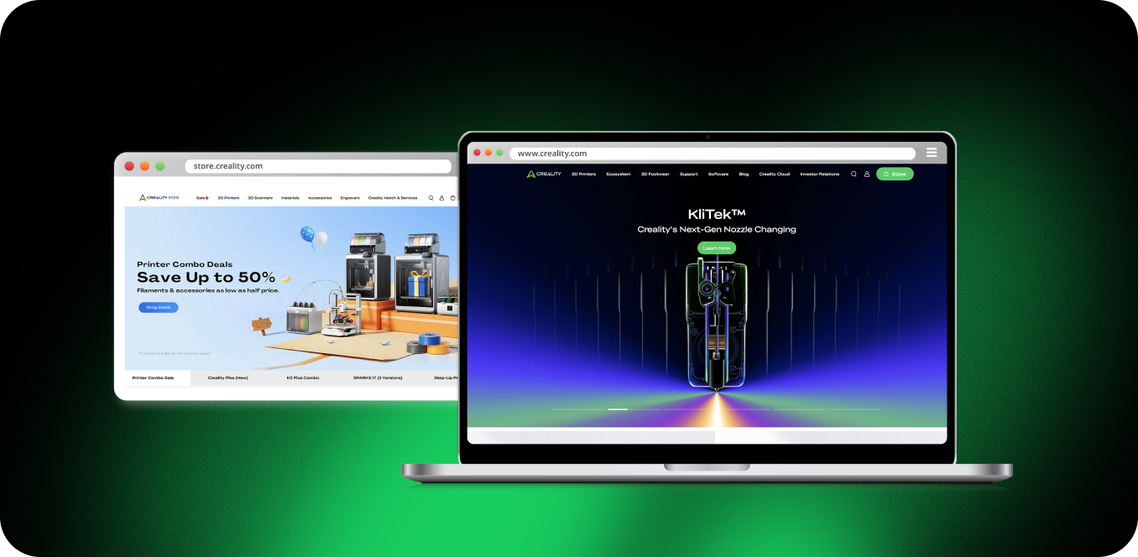Select SPARKX i7 (3 Versions) tab
Viewport: 1138px width, 557px height.
point(378,377)
